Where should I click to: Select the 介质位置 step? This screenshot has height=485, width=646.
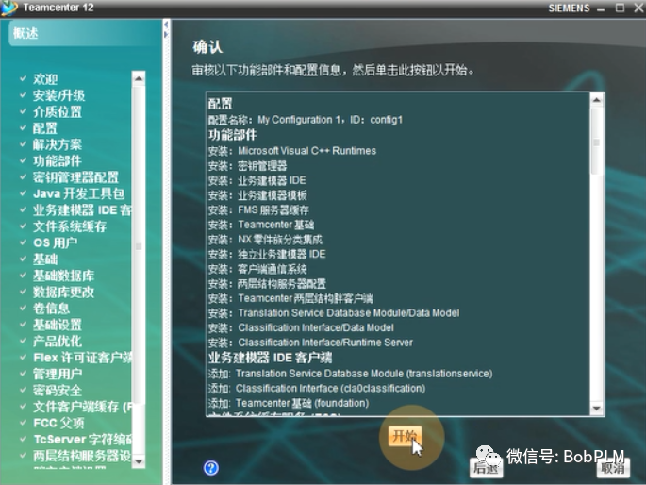pyautogui.click(x=58, y=111)
